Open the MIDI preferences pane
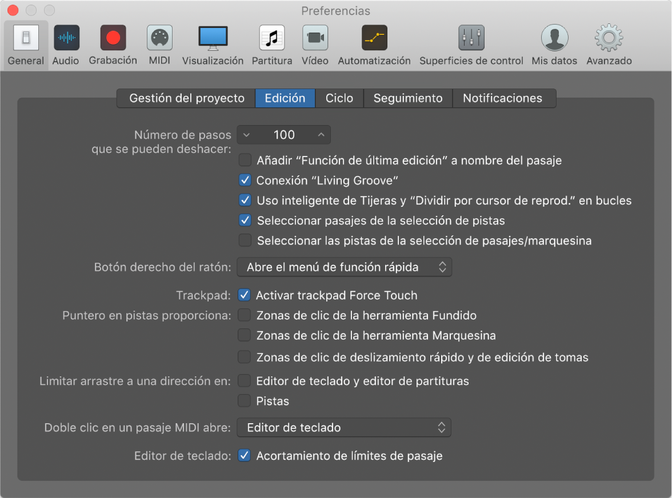 [159, 45]
